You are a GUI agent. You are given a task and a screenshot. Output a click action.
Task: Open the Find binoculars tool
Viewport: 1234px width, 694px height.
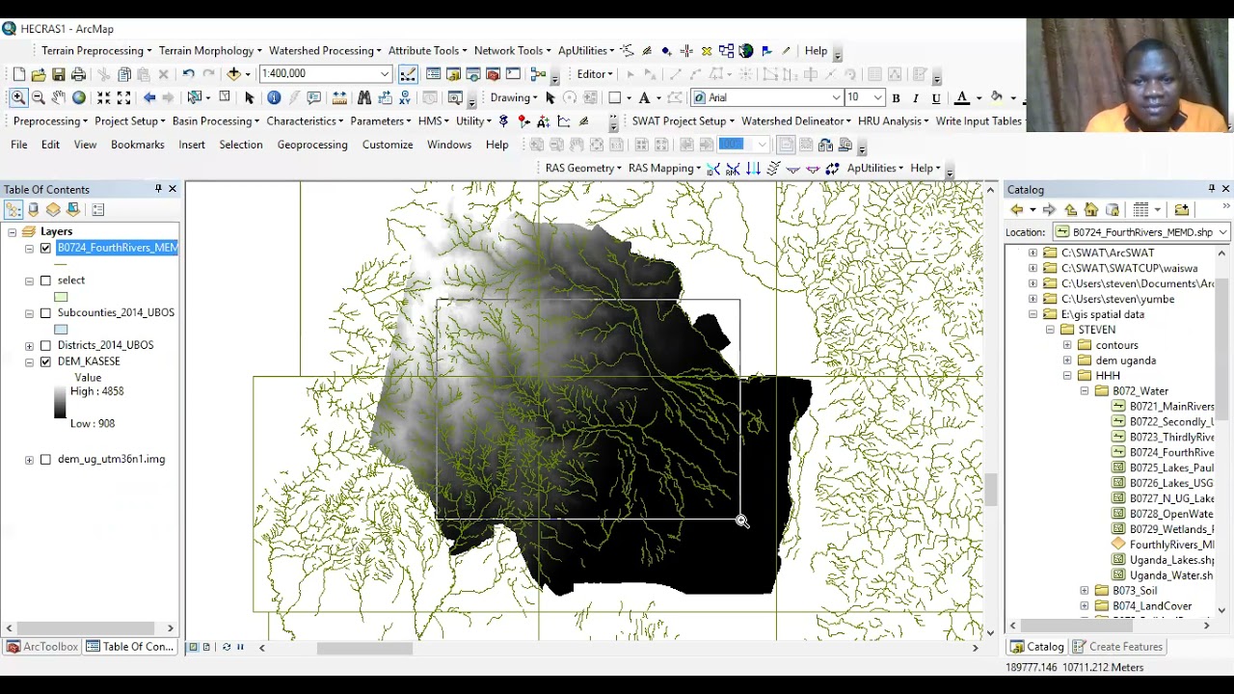(x=364, y=97)
